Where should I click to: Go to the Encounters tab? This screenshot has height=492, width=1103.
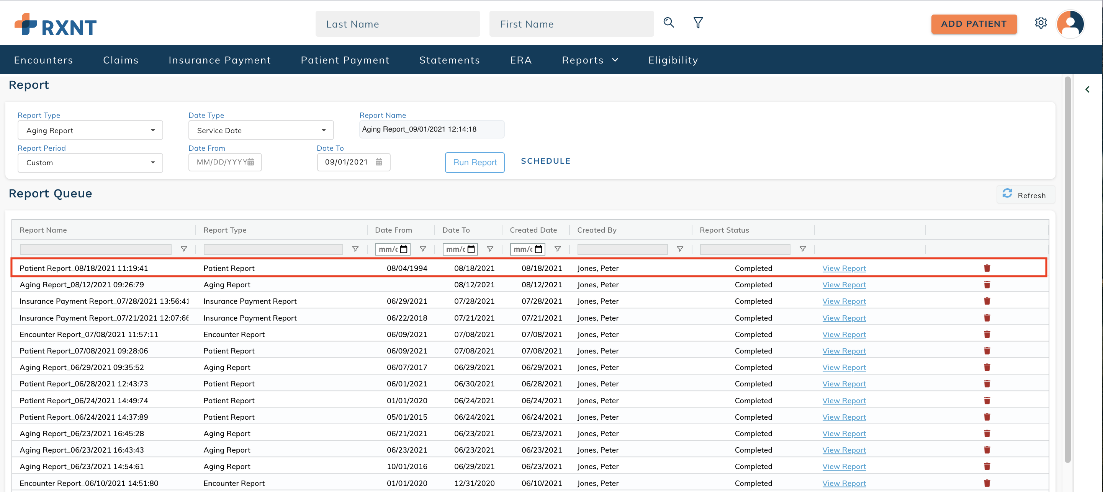(43, 60)
